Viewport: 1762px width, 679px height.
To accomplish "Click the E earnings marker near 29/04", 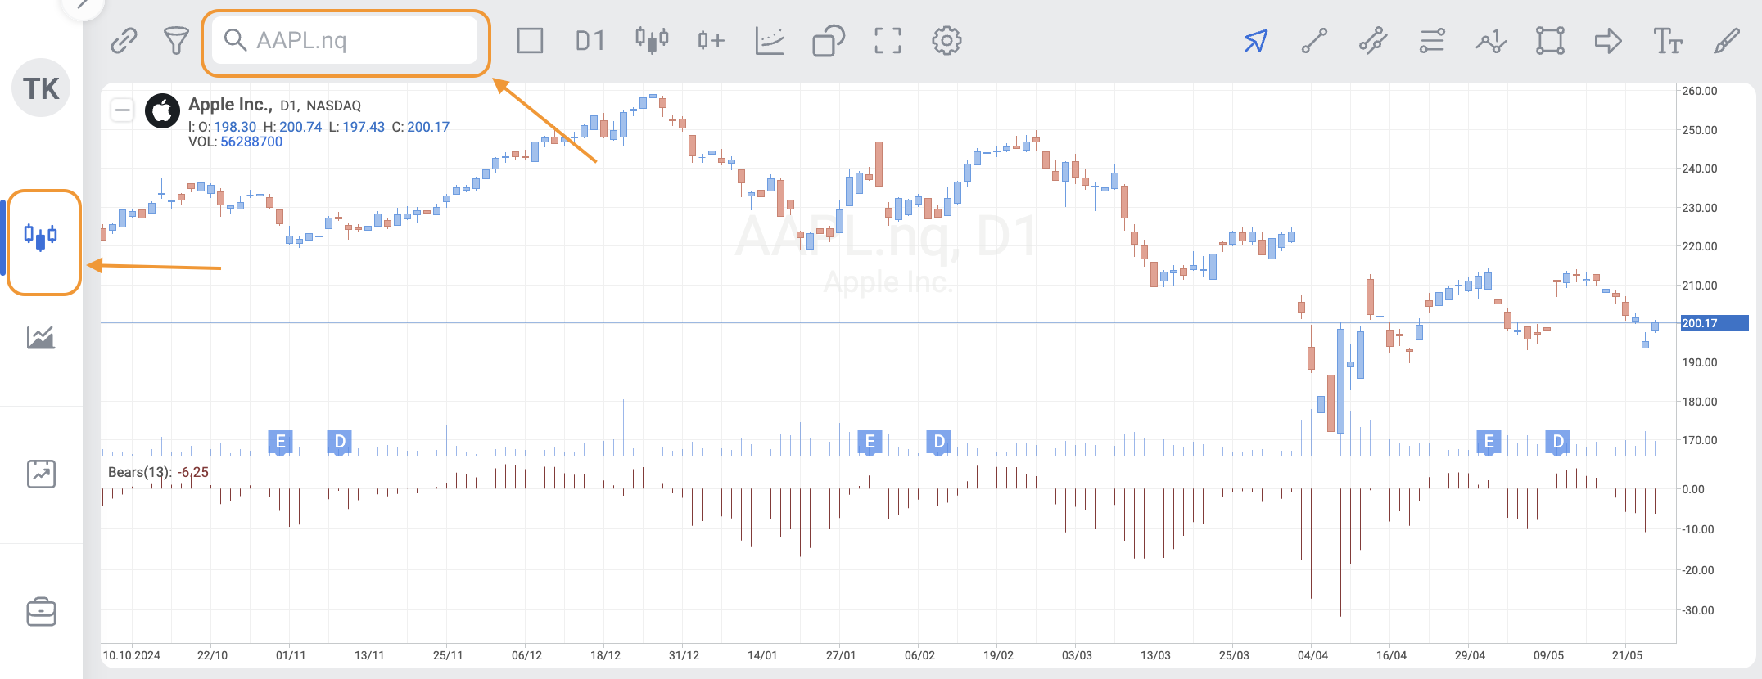I will tap(1489, 442).
